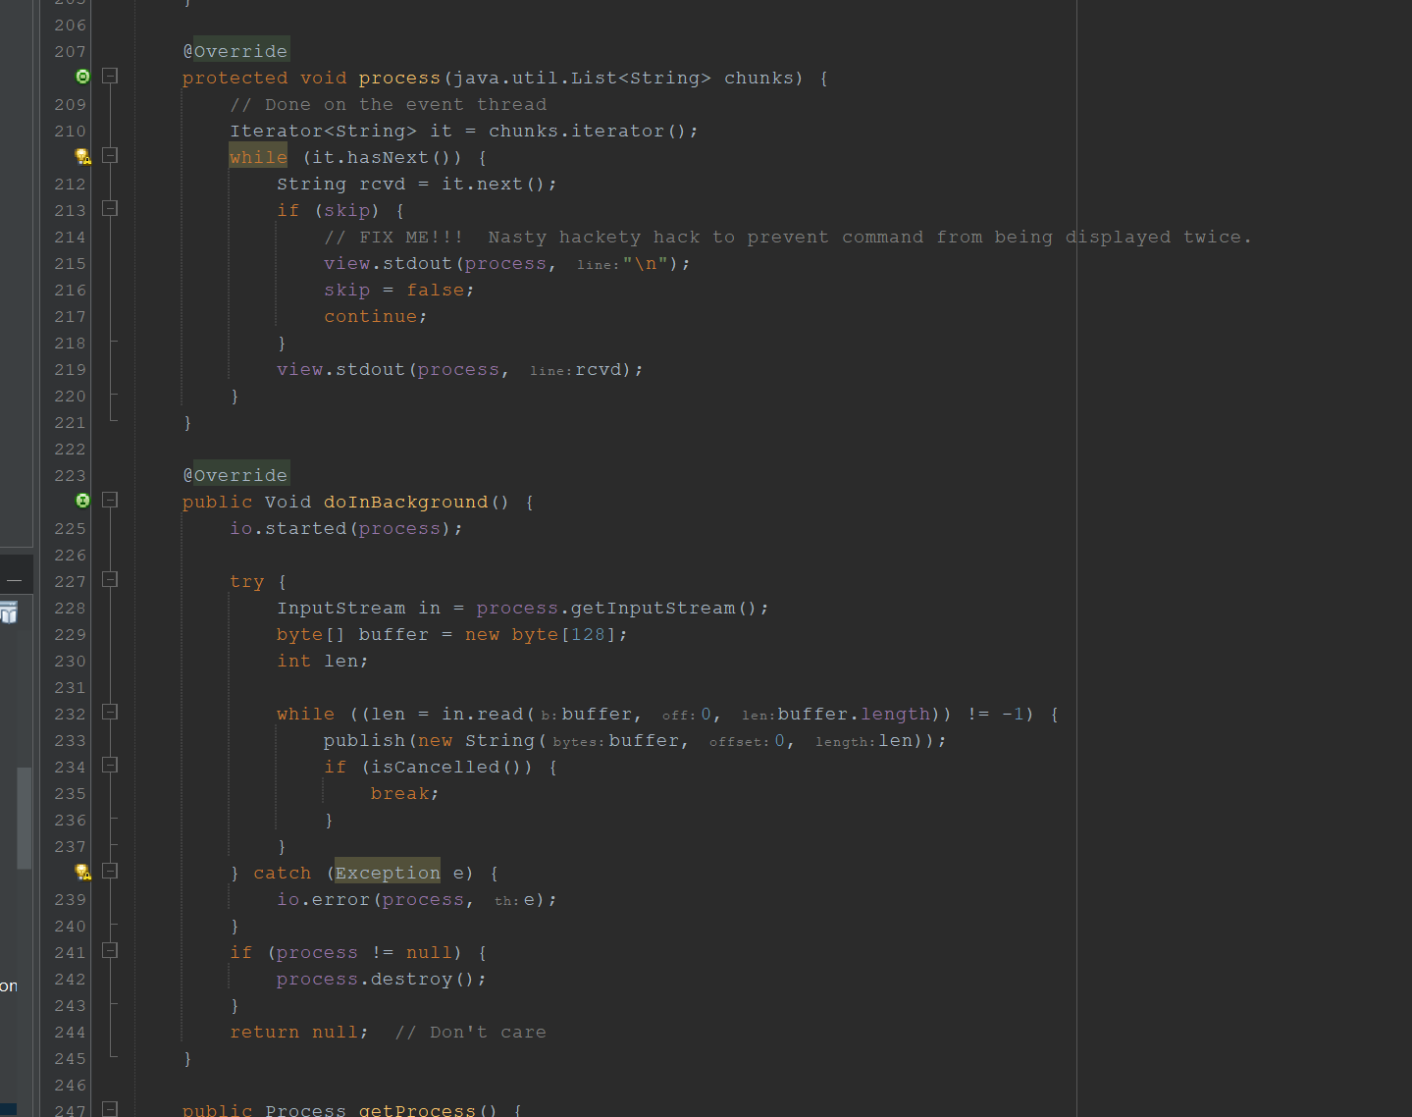Collapse the if (skip) block
Viewport: 1412px width, 1117px height.
(x=110, y=209)
